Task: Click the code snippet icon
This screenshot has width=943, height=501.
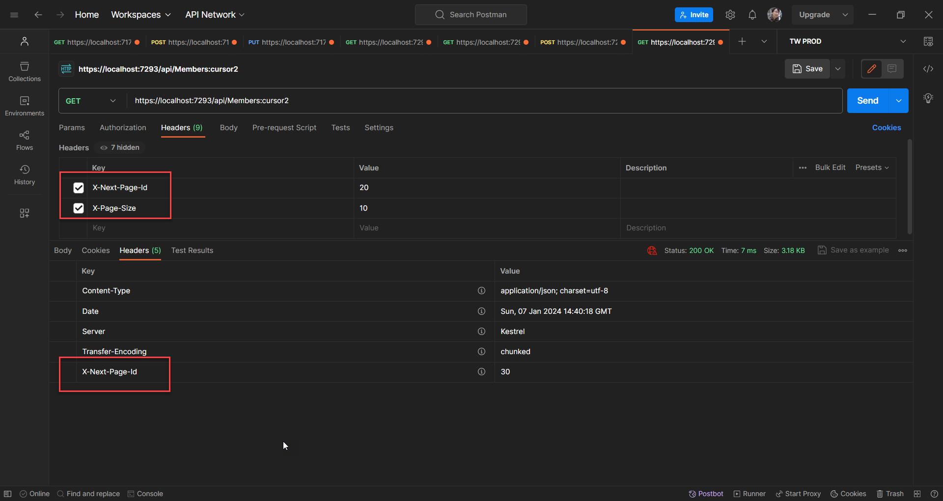Action: point(928,69)
